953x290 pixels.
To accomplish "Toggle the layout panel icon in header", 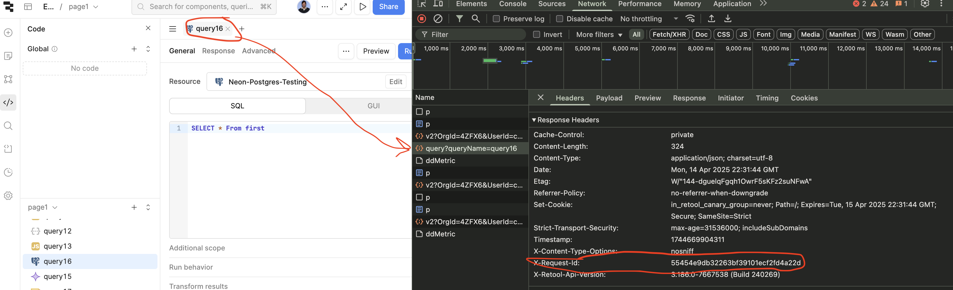I will (x=28, y=7).
